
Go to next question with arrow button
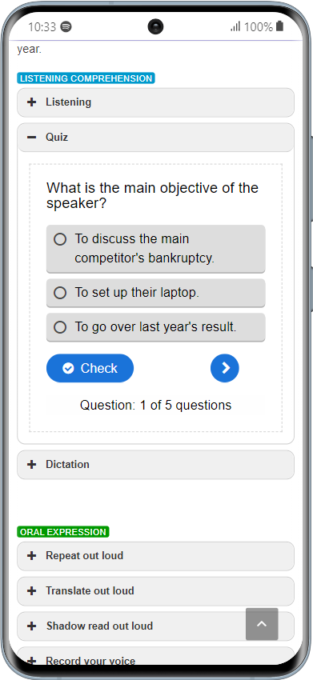(x=225, y=368)
